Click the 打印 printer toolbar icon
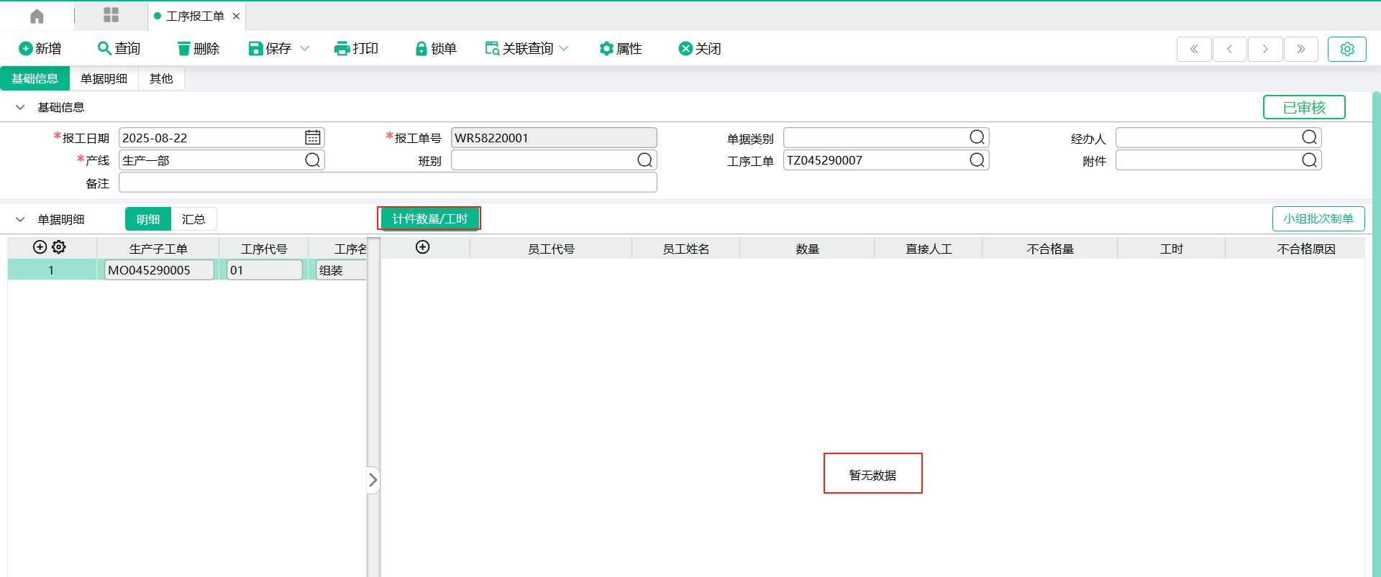Image resolution: width=1381 pixels, height=577 pixels. (x=342, y=48)
